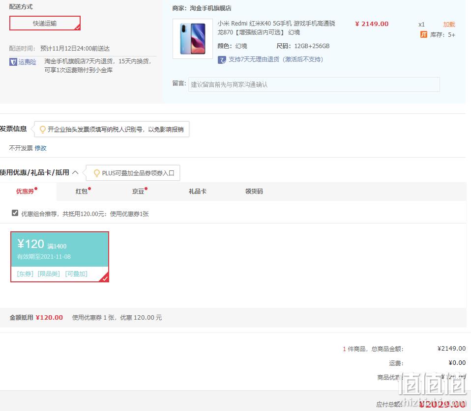Click the 7-day return badge icon
This screenshot has height=411, width=471.
[x=222, y=60]
